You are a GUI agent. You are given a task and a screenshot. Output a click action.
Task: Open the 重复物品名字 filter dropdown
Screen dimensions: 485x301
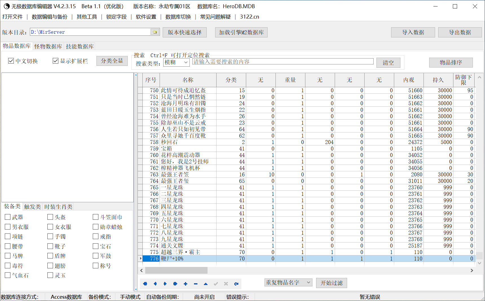pyautogui.click(x=288, y=282)
